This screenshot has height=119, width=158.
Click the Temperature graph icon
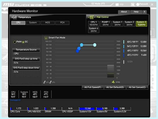click(15, 17)
